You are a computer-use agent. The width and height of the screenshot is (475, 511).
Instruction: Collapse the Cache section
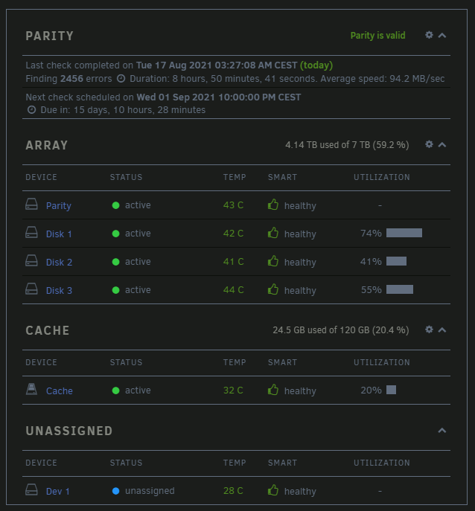pos(442,330)
